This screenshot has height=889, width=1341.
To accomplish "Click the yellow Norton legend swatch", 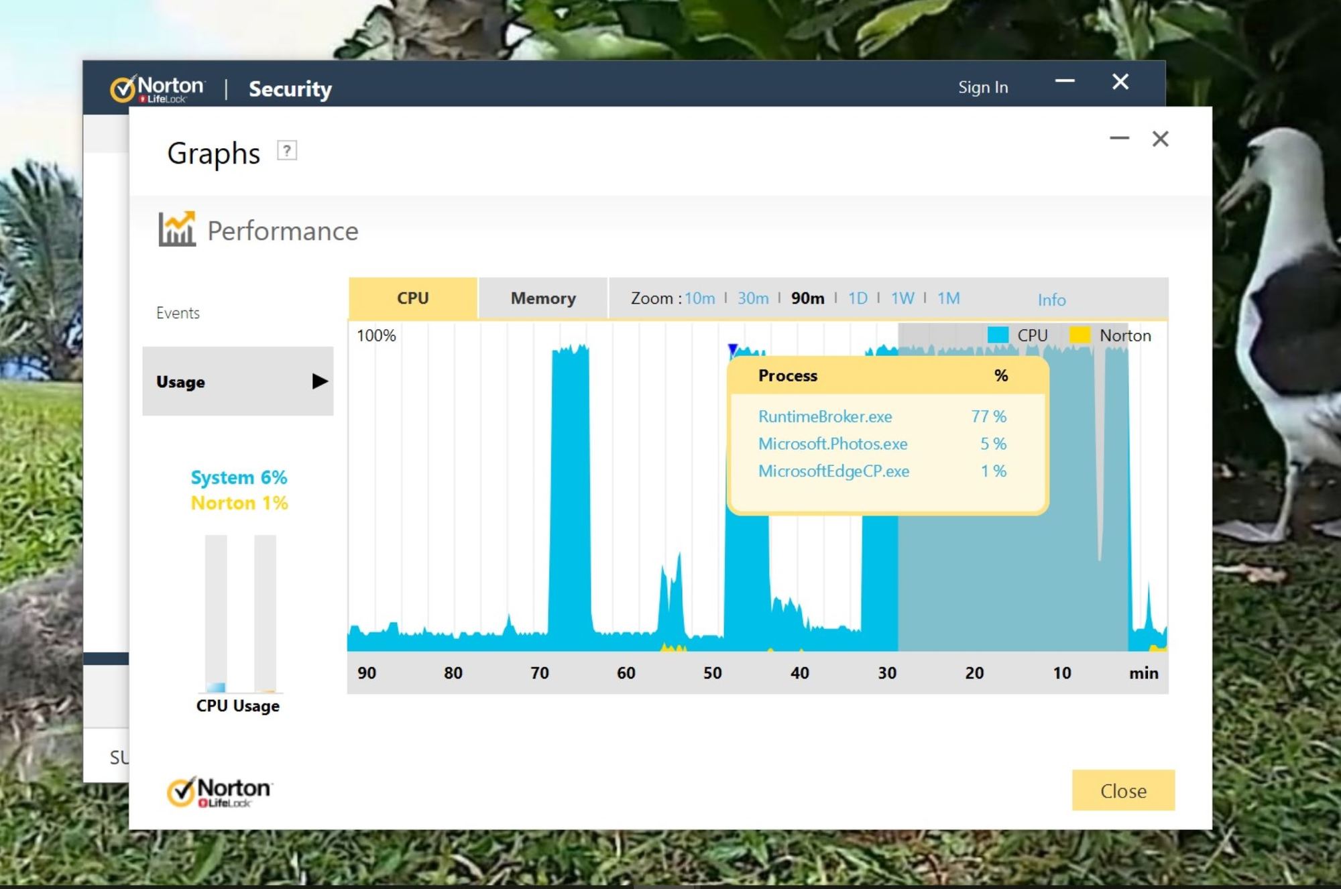I will pos(1080,335).
